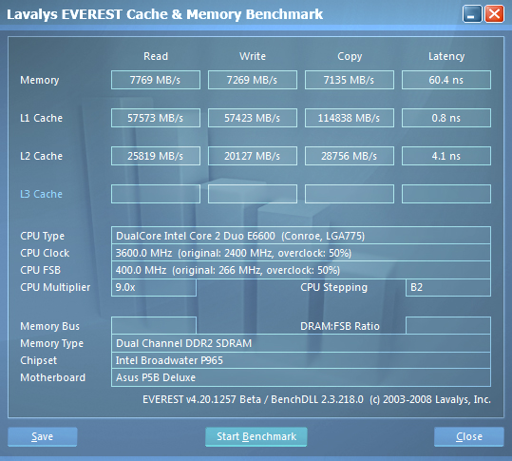512x461 pixels.
Task: Select the CPU Multiplier 9.0x field
Action: (x=154, y=287)
